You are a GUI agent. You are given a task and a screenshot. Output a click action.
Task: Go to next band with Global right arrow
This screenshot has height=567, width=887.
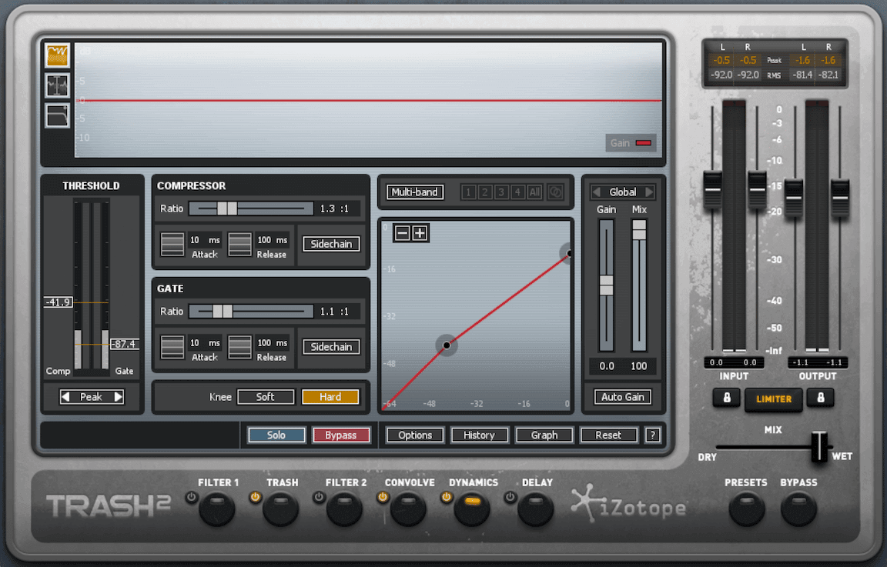click(x=649, y=192)
